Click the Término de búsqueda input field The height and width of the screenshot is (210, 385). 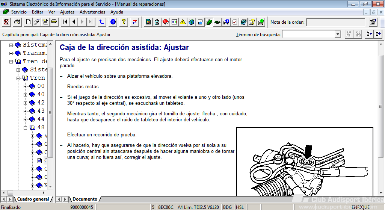click(x=309, y=35)
